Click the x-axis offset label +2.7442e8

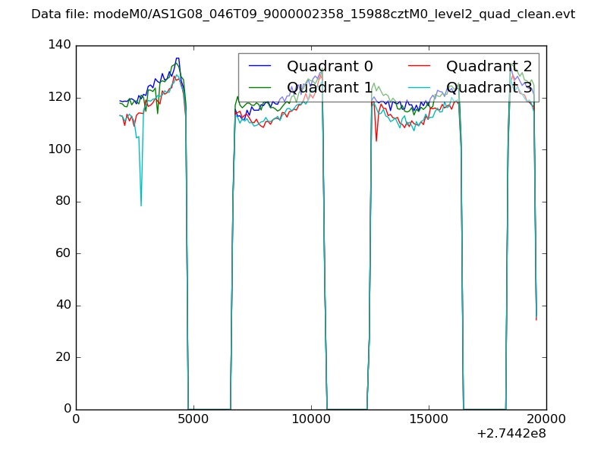point(511,435)
